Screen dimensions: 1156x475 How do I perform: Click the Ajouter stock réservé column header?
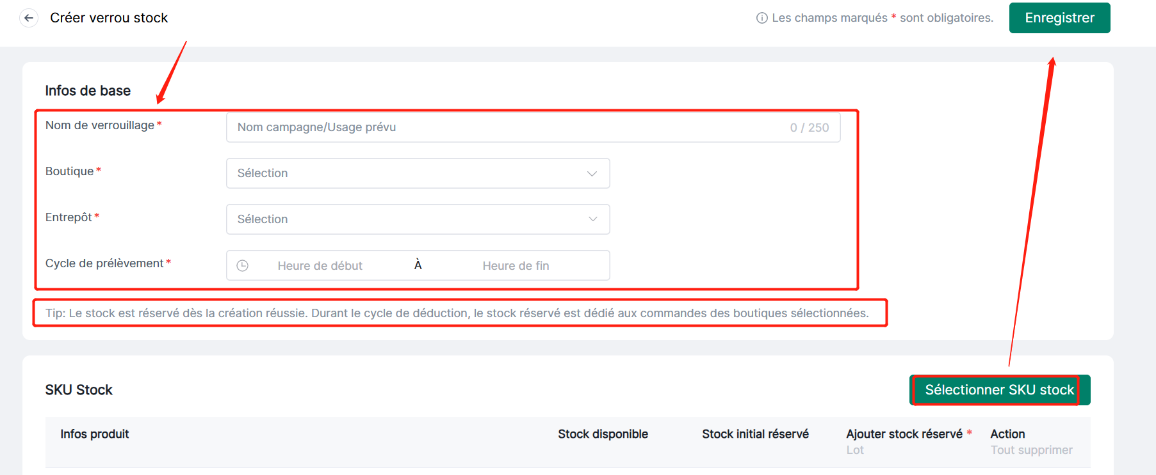click(904, 434)
